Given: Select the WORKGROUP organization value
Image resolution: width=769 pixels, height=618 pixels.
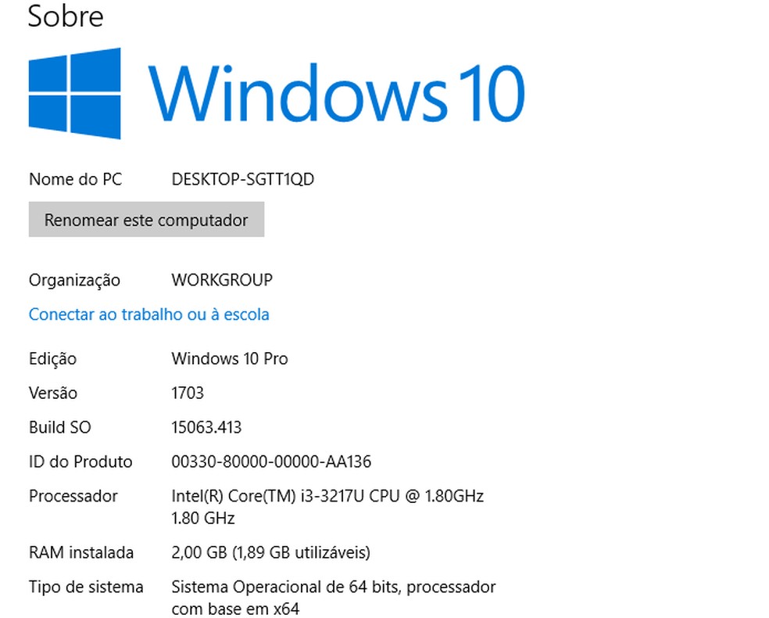Looking at the screenshot, I should coord(222,280).
